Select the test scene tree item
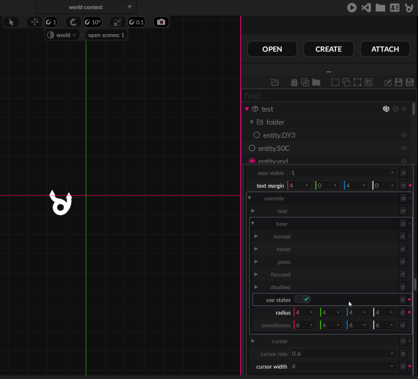 [x=267, y=109]
